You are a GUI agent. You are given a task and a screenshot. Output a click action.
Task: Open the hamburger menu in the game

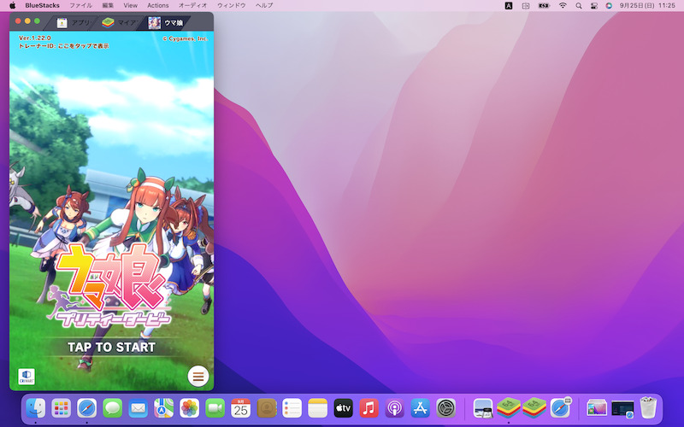pyautogui.click(x=198, y=376)
